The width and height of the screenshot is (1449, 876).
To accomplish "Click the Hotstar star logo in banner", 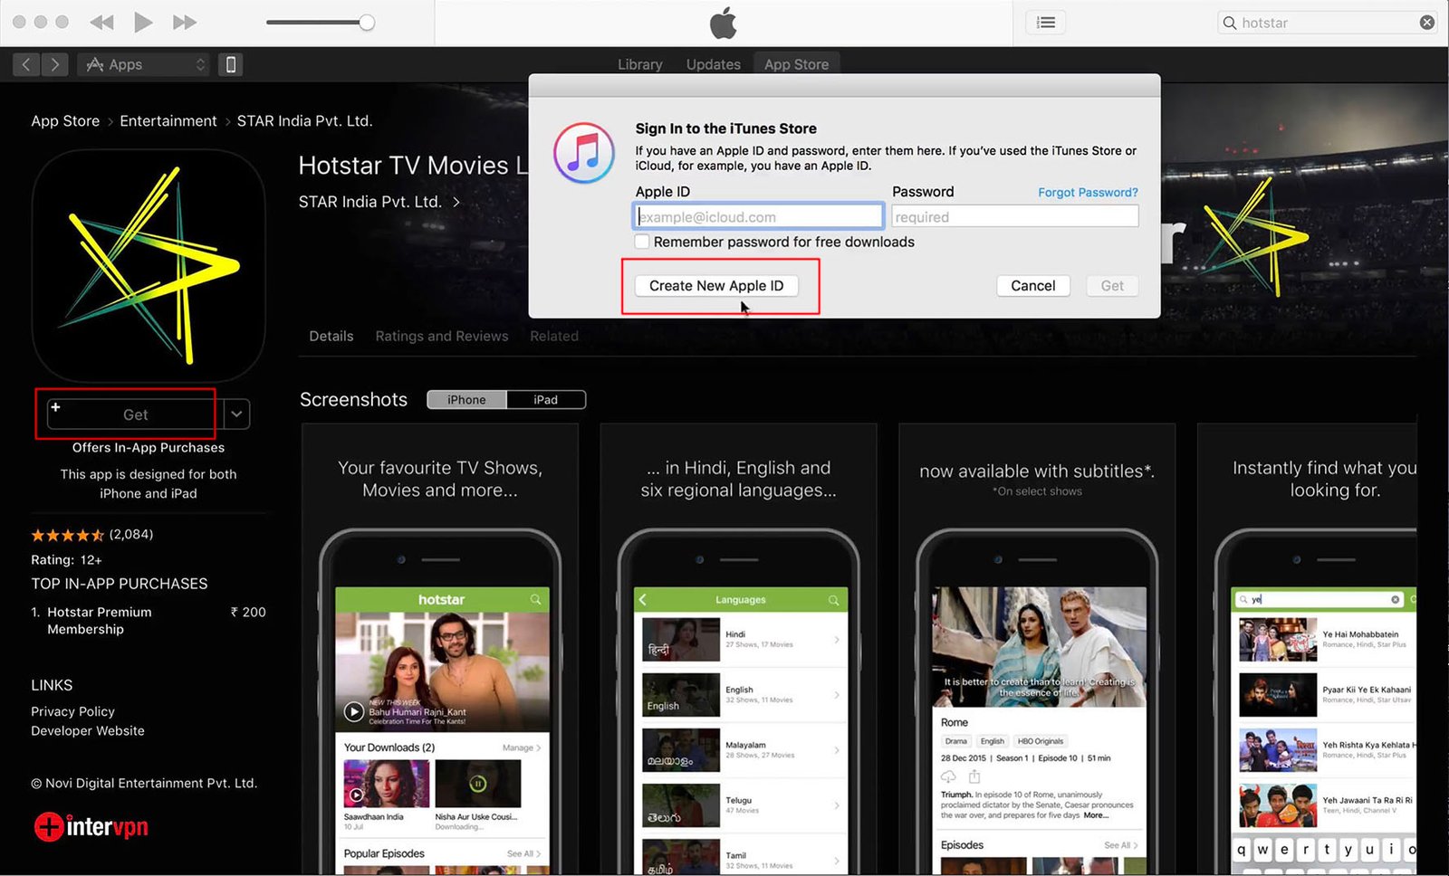I will 1255,237.
